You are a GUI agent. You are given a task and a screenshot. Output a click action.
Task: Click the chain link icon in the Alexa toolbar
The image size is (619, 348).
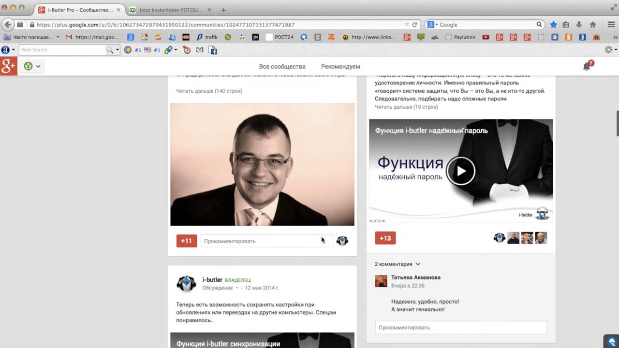click(168, 50)
